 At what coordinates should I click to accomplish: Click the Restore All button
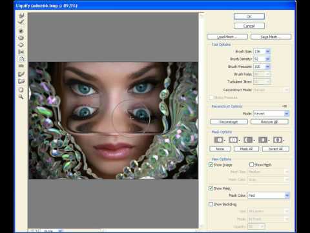click(x=269, y=122)
